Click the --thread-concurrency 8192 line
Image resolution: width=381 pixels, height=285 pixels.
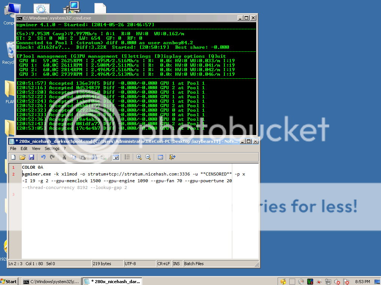pos(74,187)
